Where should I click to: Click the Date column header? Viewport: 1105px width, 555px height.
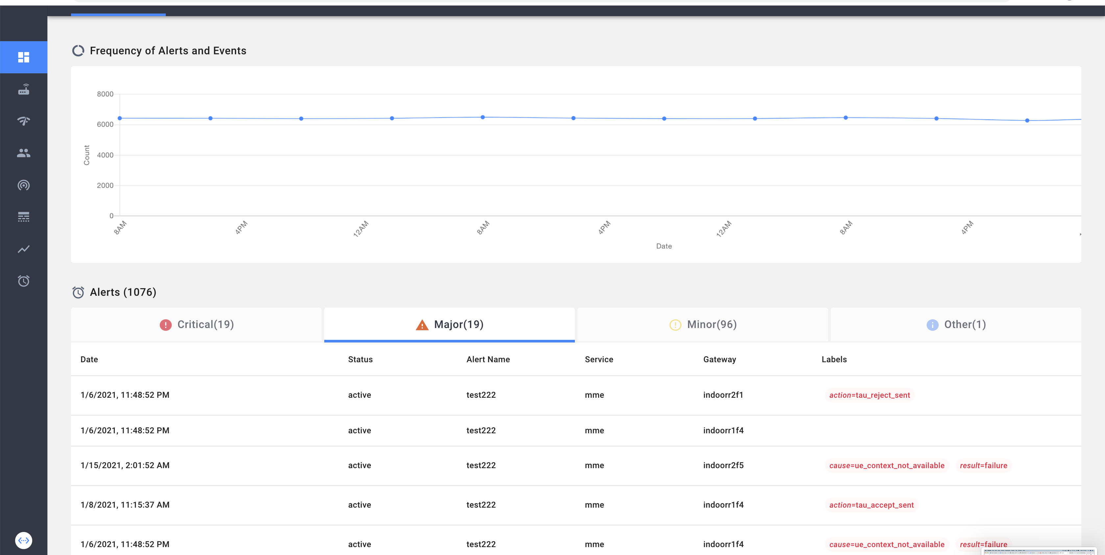[89, 359]
